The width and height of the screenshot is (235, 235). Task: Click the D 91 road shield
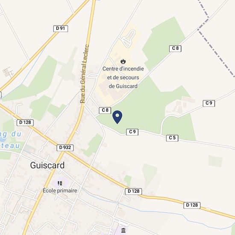[x=61, y=29]
